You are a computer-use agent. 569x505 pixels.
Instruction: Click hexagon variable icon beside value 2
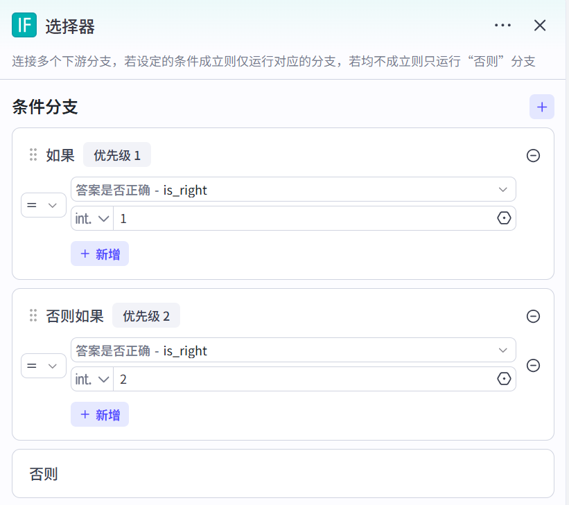[x=504, y=379]
